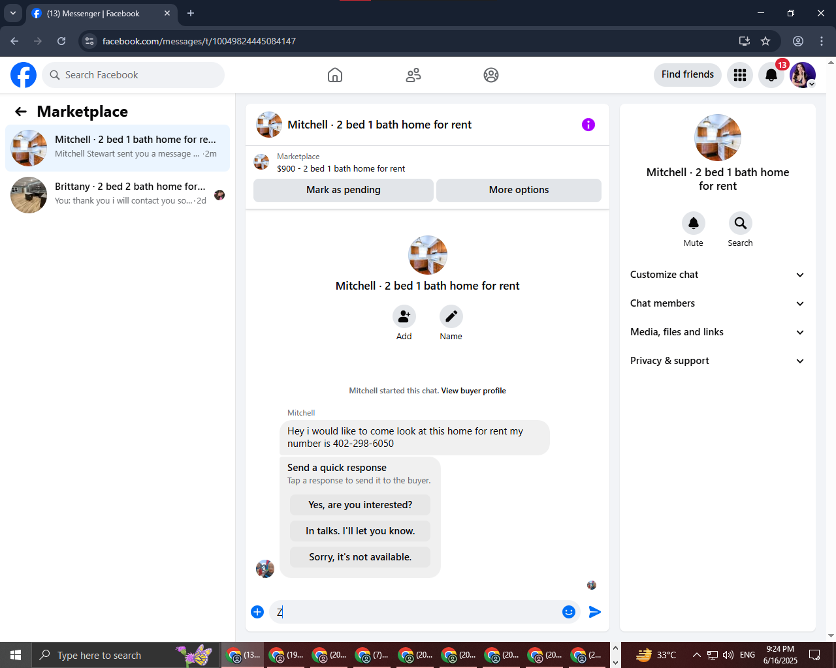Open Windows Start menu
The width and height of the screenshot is (836, 668).
click(x=16, y=655)
